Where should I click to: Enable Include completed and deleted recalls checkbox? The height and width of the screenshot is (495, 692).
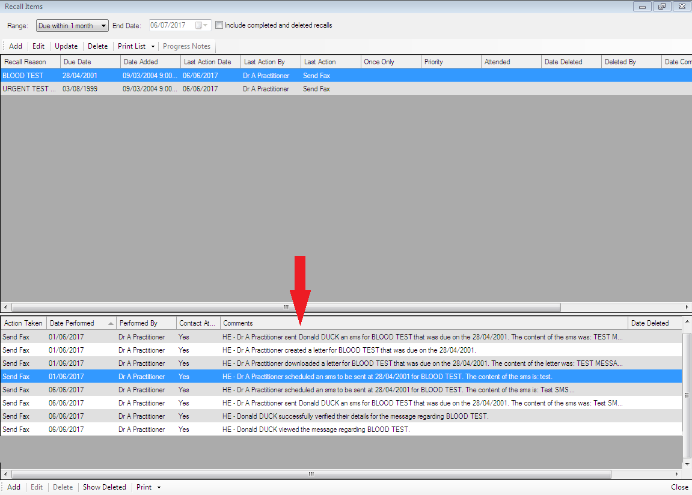pos(219,25)
